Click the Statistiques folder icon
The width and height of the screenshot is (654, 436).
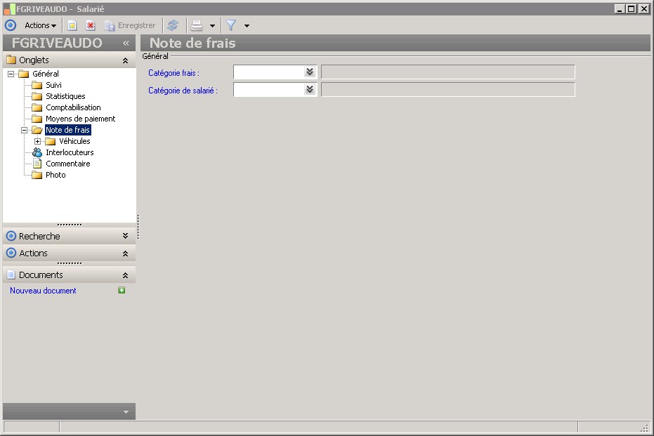(x=37, y=96)
